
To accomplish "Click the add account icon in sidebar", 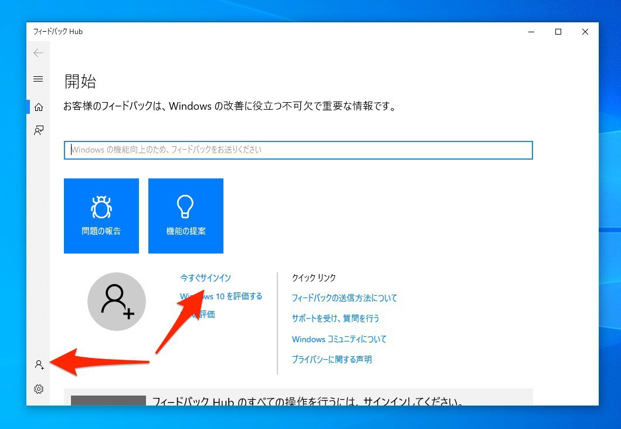I will coord(39,365).
